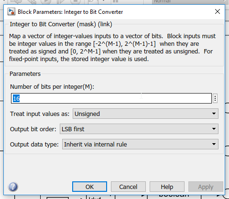Click the Number of bits per integer field
Image resolution: width=229 pixels, height=199 pixels.
pos(111,98)
